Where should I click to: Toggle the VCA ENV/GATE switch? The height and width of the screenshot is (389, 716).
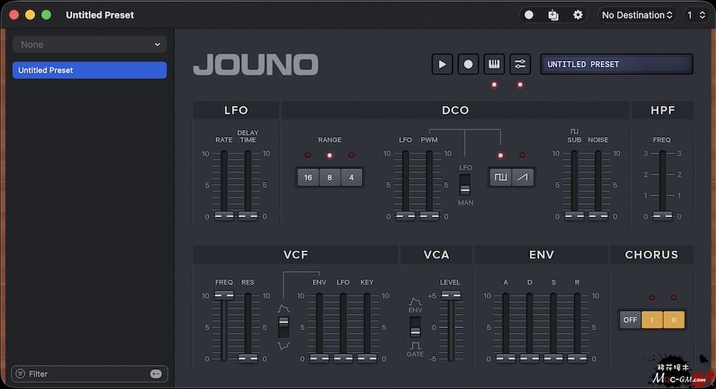point(415,327)
